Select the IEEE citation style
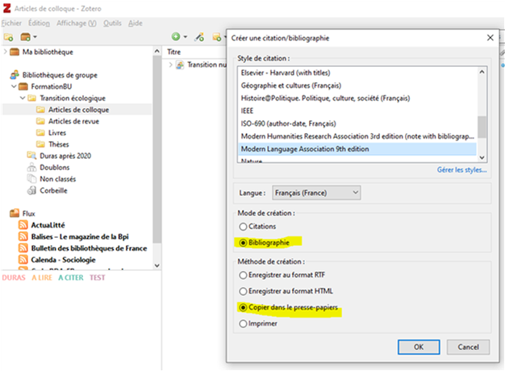The image size is (505, 371). tap(357, 110)
